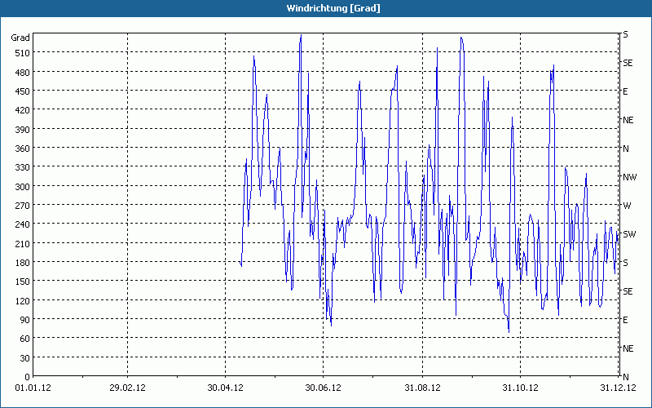Click the W compass label on right axis

(x=627, y=206)
